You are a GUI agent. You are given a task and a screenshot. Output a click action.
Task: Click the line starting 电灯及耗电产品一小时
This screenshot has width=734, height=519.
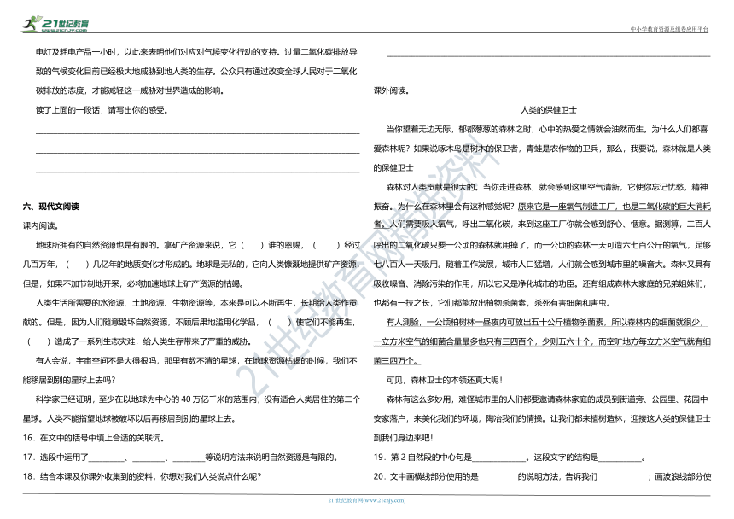pos(196,52)
